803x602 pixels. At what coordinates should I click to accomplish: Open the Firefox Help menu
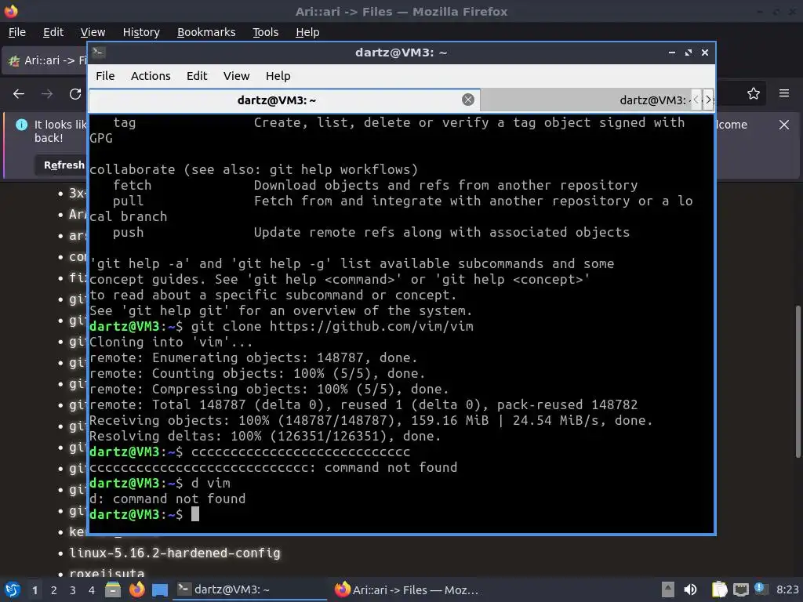307,32
